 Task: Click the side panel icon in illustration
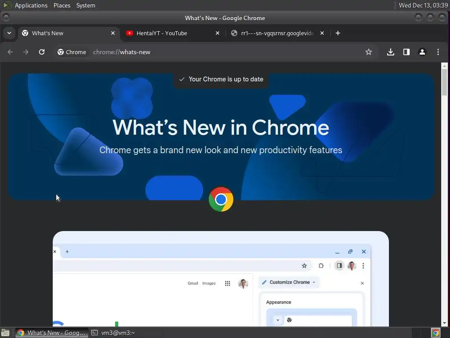pos(339,265)
